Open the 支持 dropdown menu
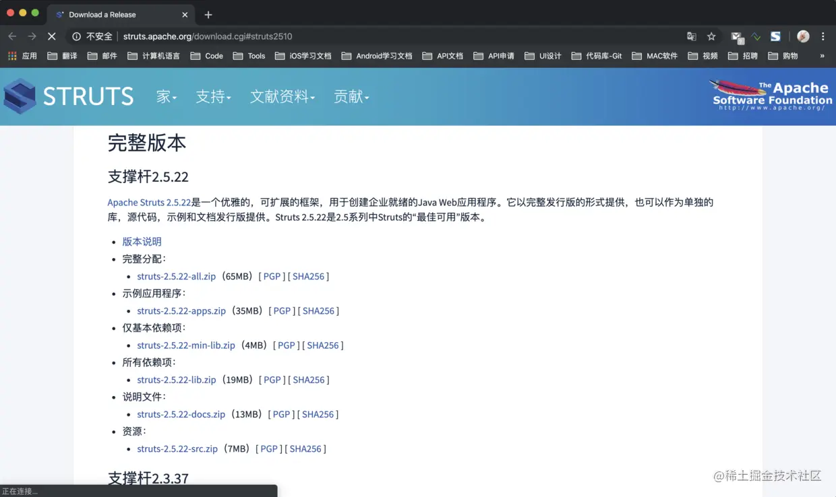Viewport: 836px width, 497px height. [x=213, y=97]
